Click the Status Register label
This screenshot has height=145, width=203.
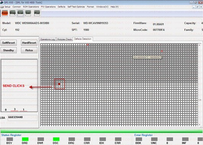coord(11,135)
